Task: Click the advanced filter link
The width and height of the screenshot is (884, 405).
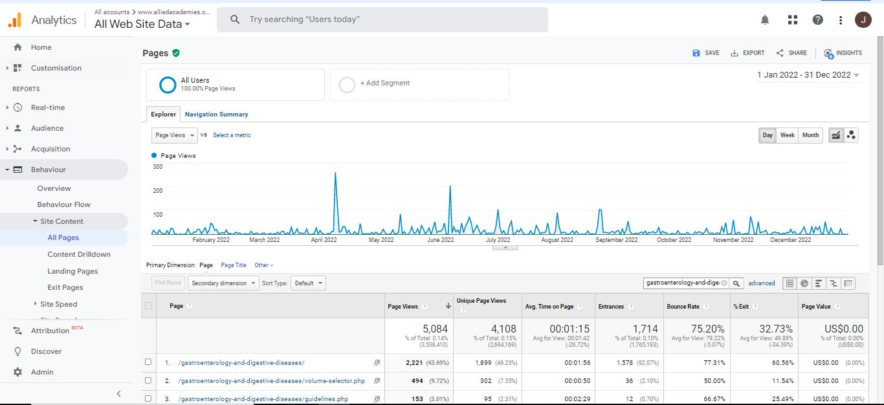Action: 762,283
